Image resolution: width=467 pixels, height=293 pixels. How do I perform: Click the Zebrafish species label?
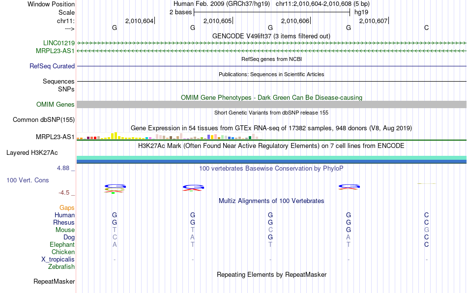[61, 266]
